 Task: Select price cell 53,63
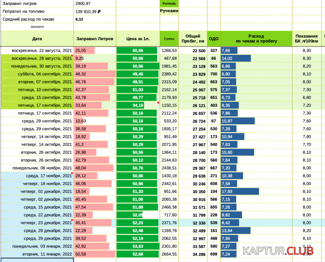138,246
